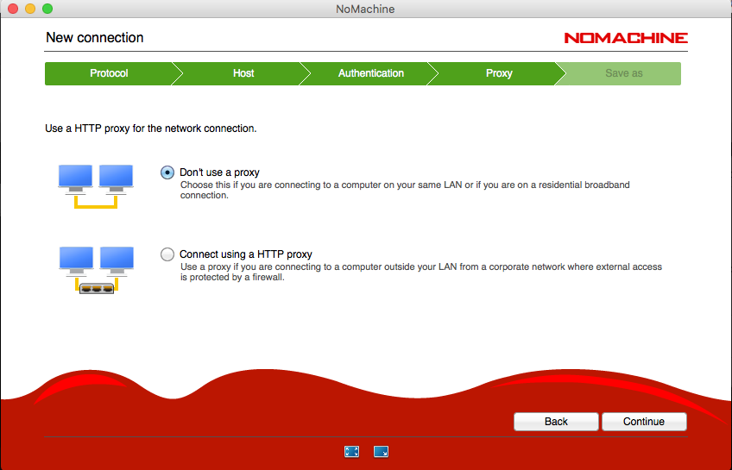
Task: Minimize the NoMachine window
Action: click(30, 9)
